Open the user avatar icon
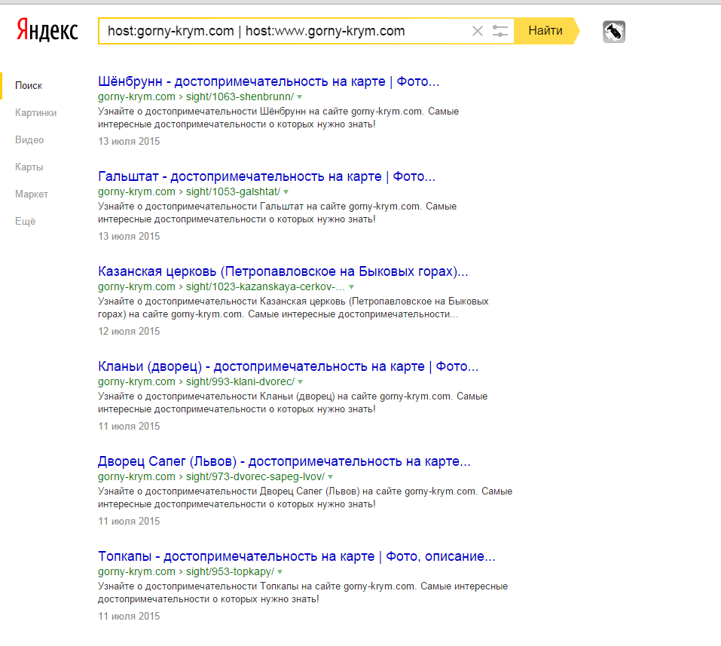Viewport: 721px width, 646px height. pos(614,32)
